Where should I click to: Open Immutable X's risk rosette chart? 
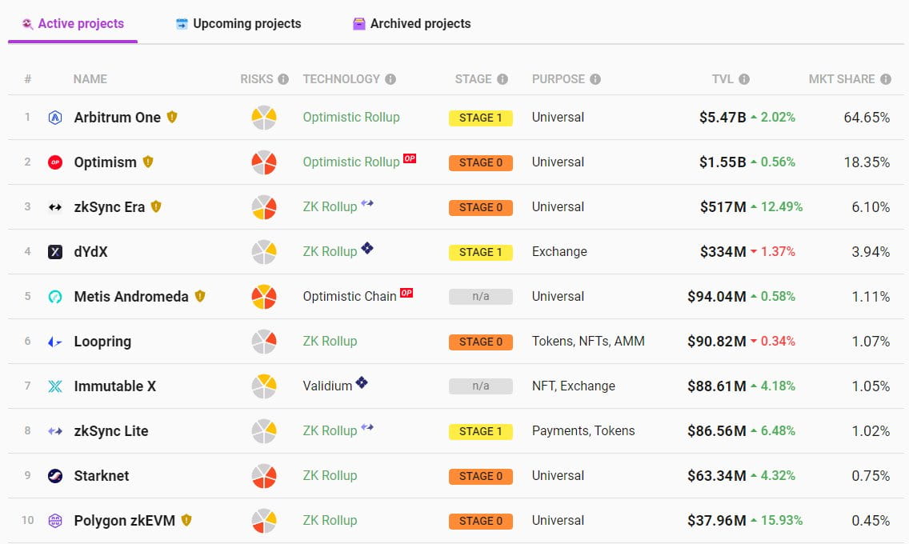coord(262,386)
